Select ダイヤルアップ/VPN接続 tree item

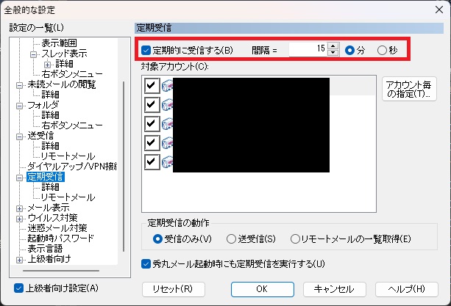[72, 167]
